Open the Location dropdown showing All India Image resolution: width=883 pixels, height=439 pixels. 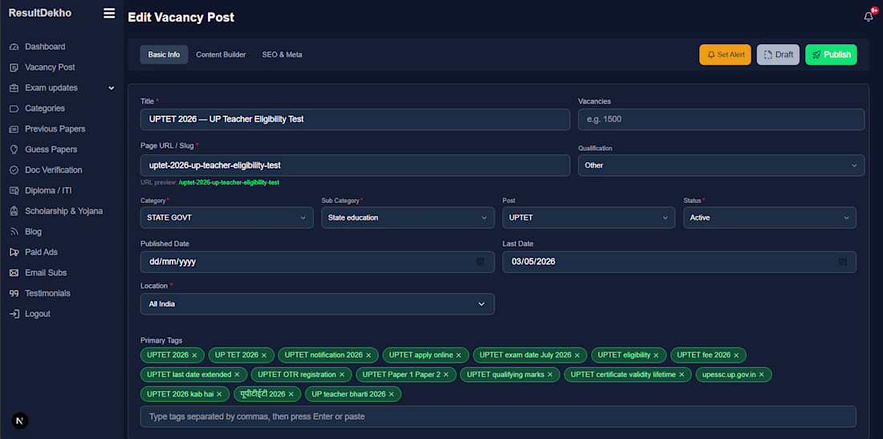pos(318,304)
